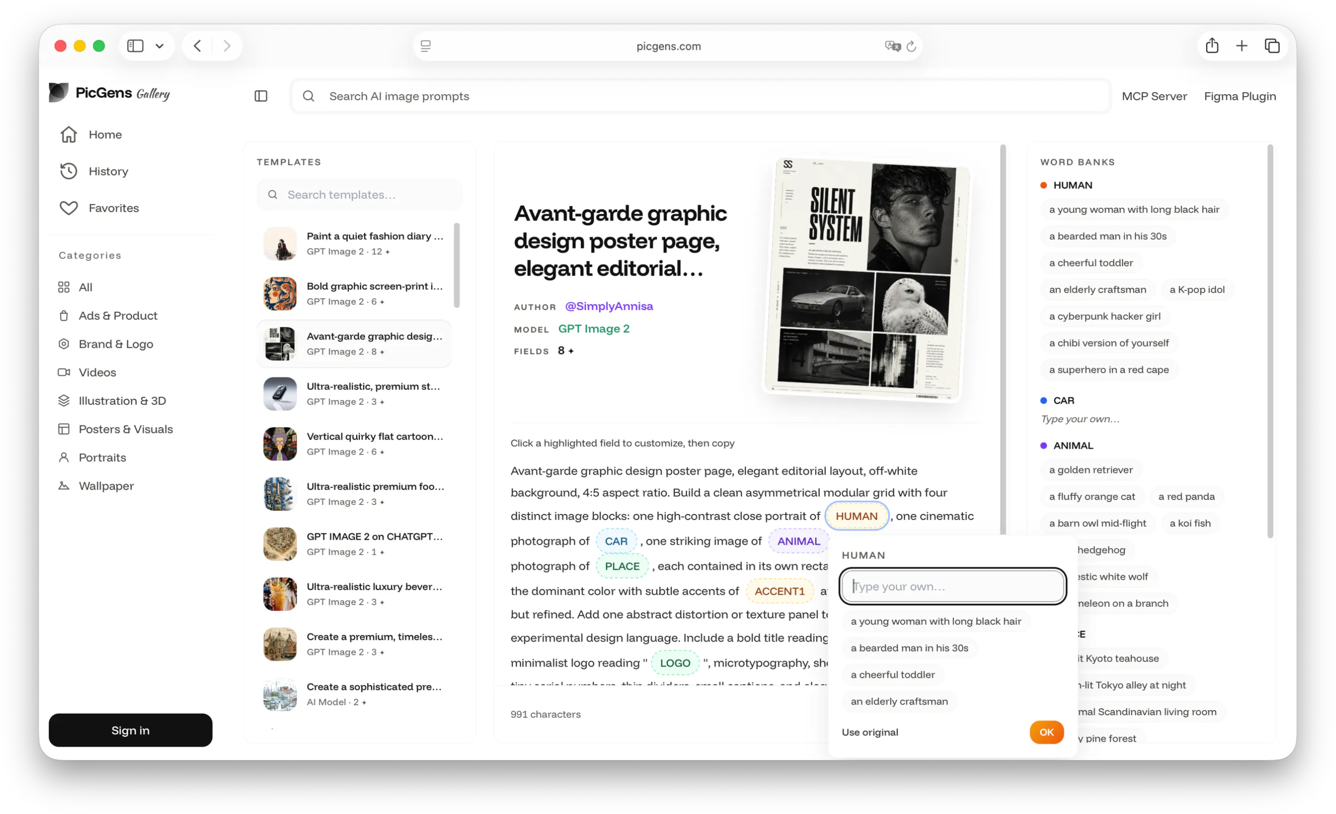Pick 'an elderly craftsman' in HUMAN popup
Screen dimensions: 1336x814
(x=899, y=701)
